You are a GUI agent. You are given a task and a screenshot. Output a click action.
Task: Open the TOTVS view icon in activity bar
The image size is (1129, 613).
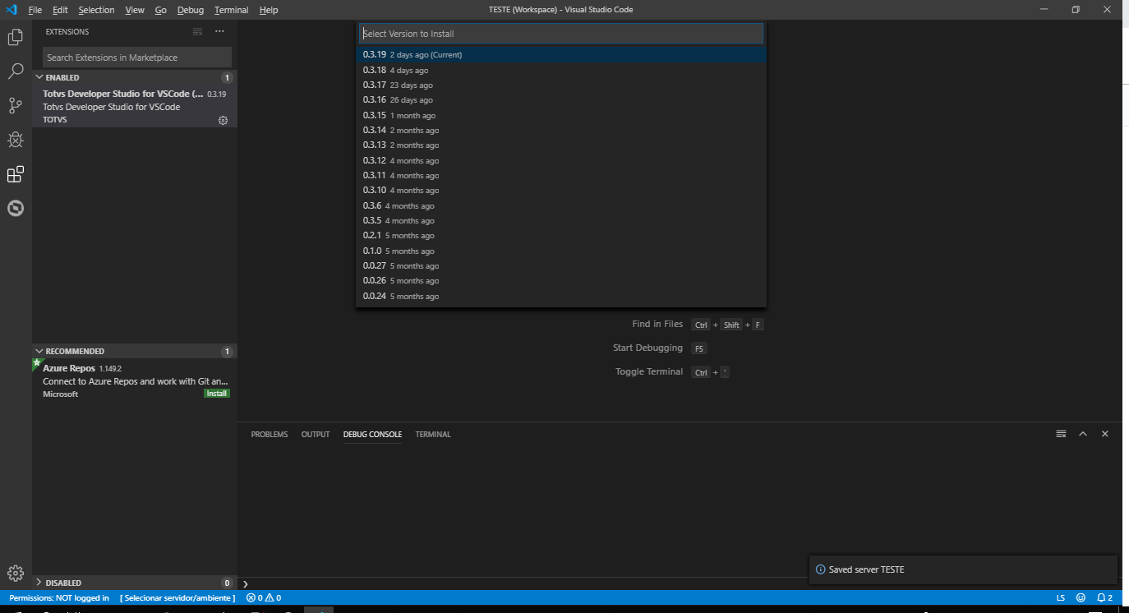15,208
